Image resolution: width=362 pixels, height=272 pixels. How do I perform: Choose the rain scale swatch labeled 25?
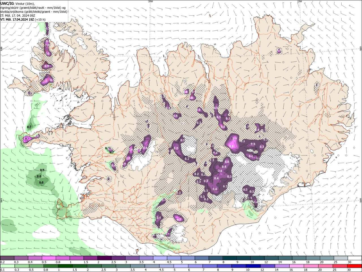(x=340, y=266)
